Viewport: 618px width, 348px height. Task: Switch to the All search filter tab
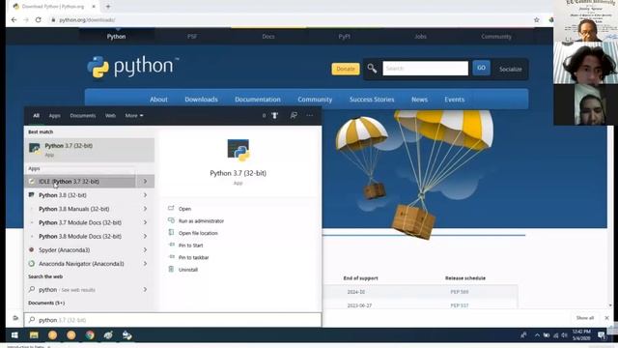click(x=37, y=116)
